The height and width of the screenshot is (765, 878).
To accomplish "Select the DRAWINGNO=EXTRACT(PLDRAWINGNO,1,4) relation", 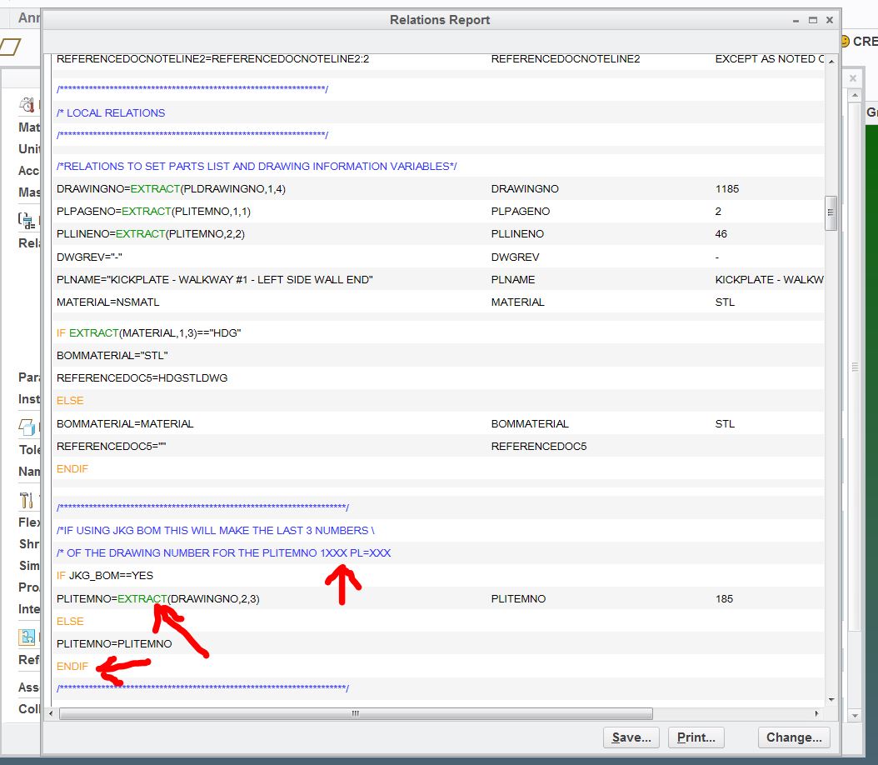I will pos(171,188).
